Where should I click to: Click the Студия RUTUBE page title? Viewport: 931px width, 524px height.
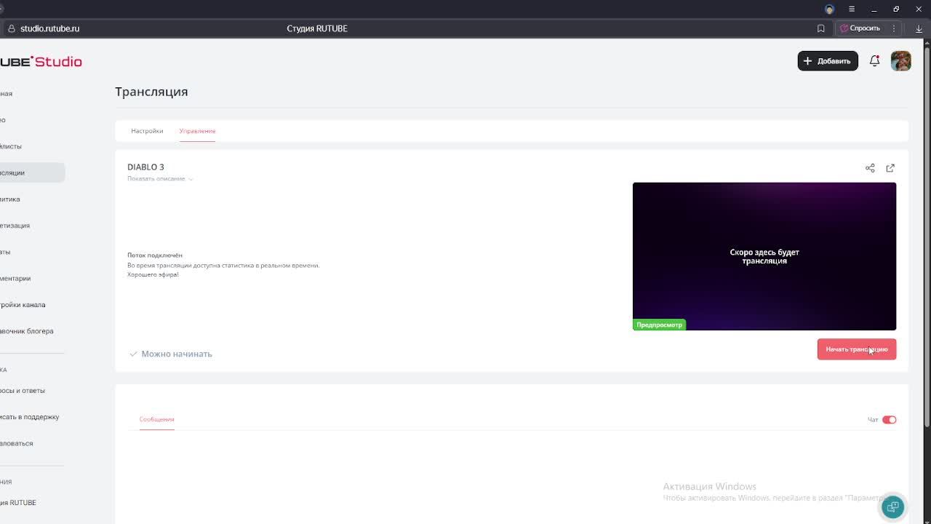click(317, 28)
